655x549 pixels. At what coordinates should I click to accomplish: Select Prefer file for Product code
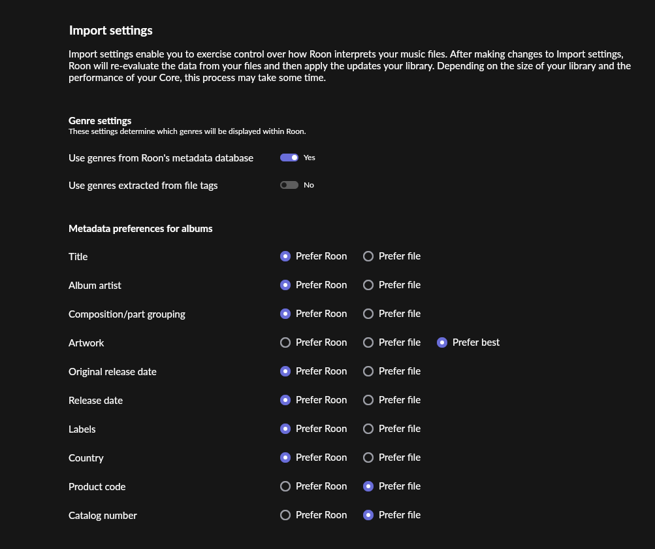tap(368, 486)
